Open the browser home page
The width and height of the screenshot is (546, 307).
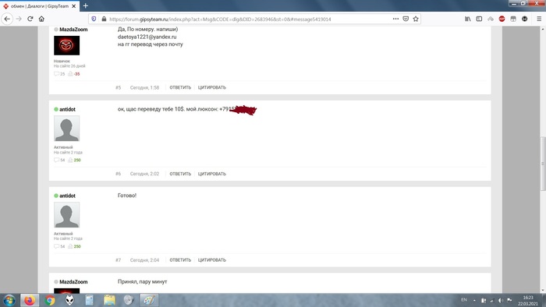(41, 19)
